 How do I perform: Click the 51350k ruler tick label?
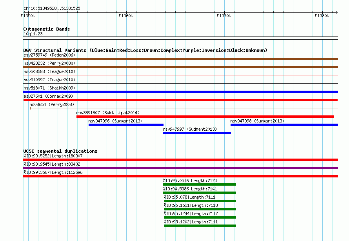pos(28,16)
